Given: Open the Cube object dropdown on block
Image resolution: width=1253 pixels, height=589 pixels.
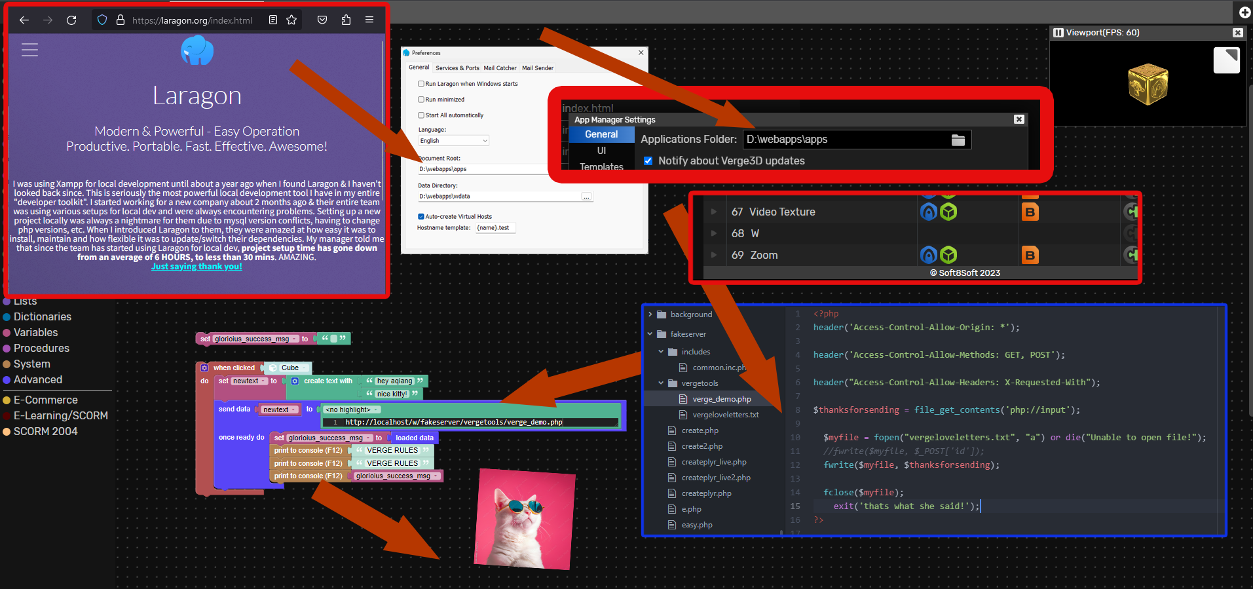Looking at the screenshot, I should click(288, 368).
